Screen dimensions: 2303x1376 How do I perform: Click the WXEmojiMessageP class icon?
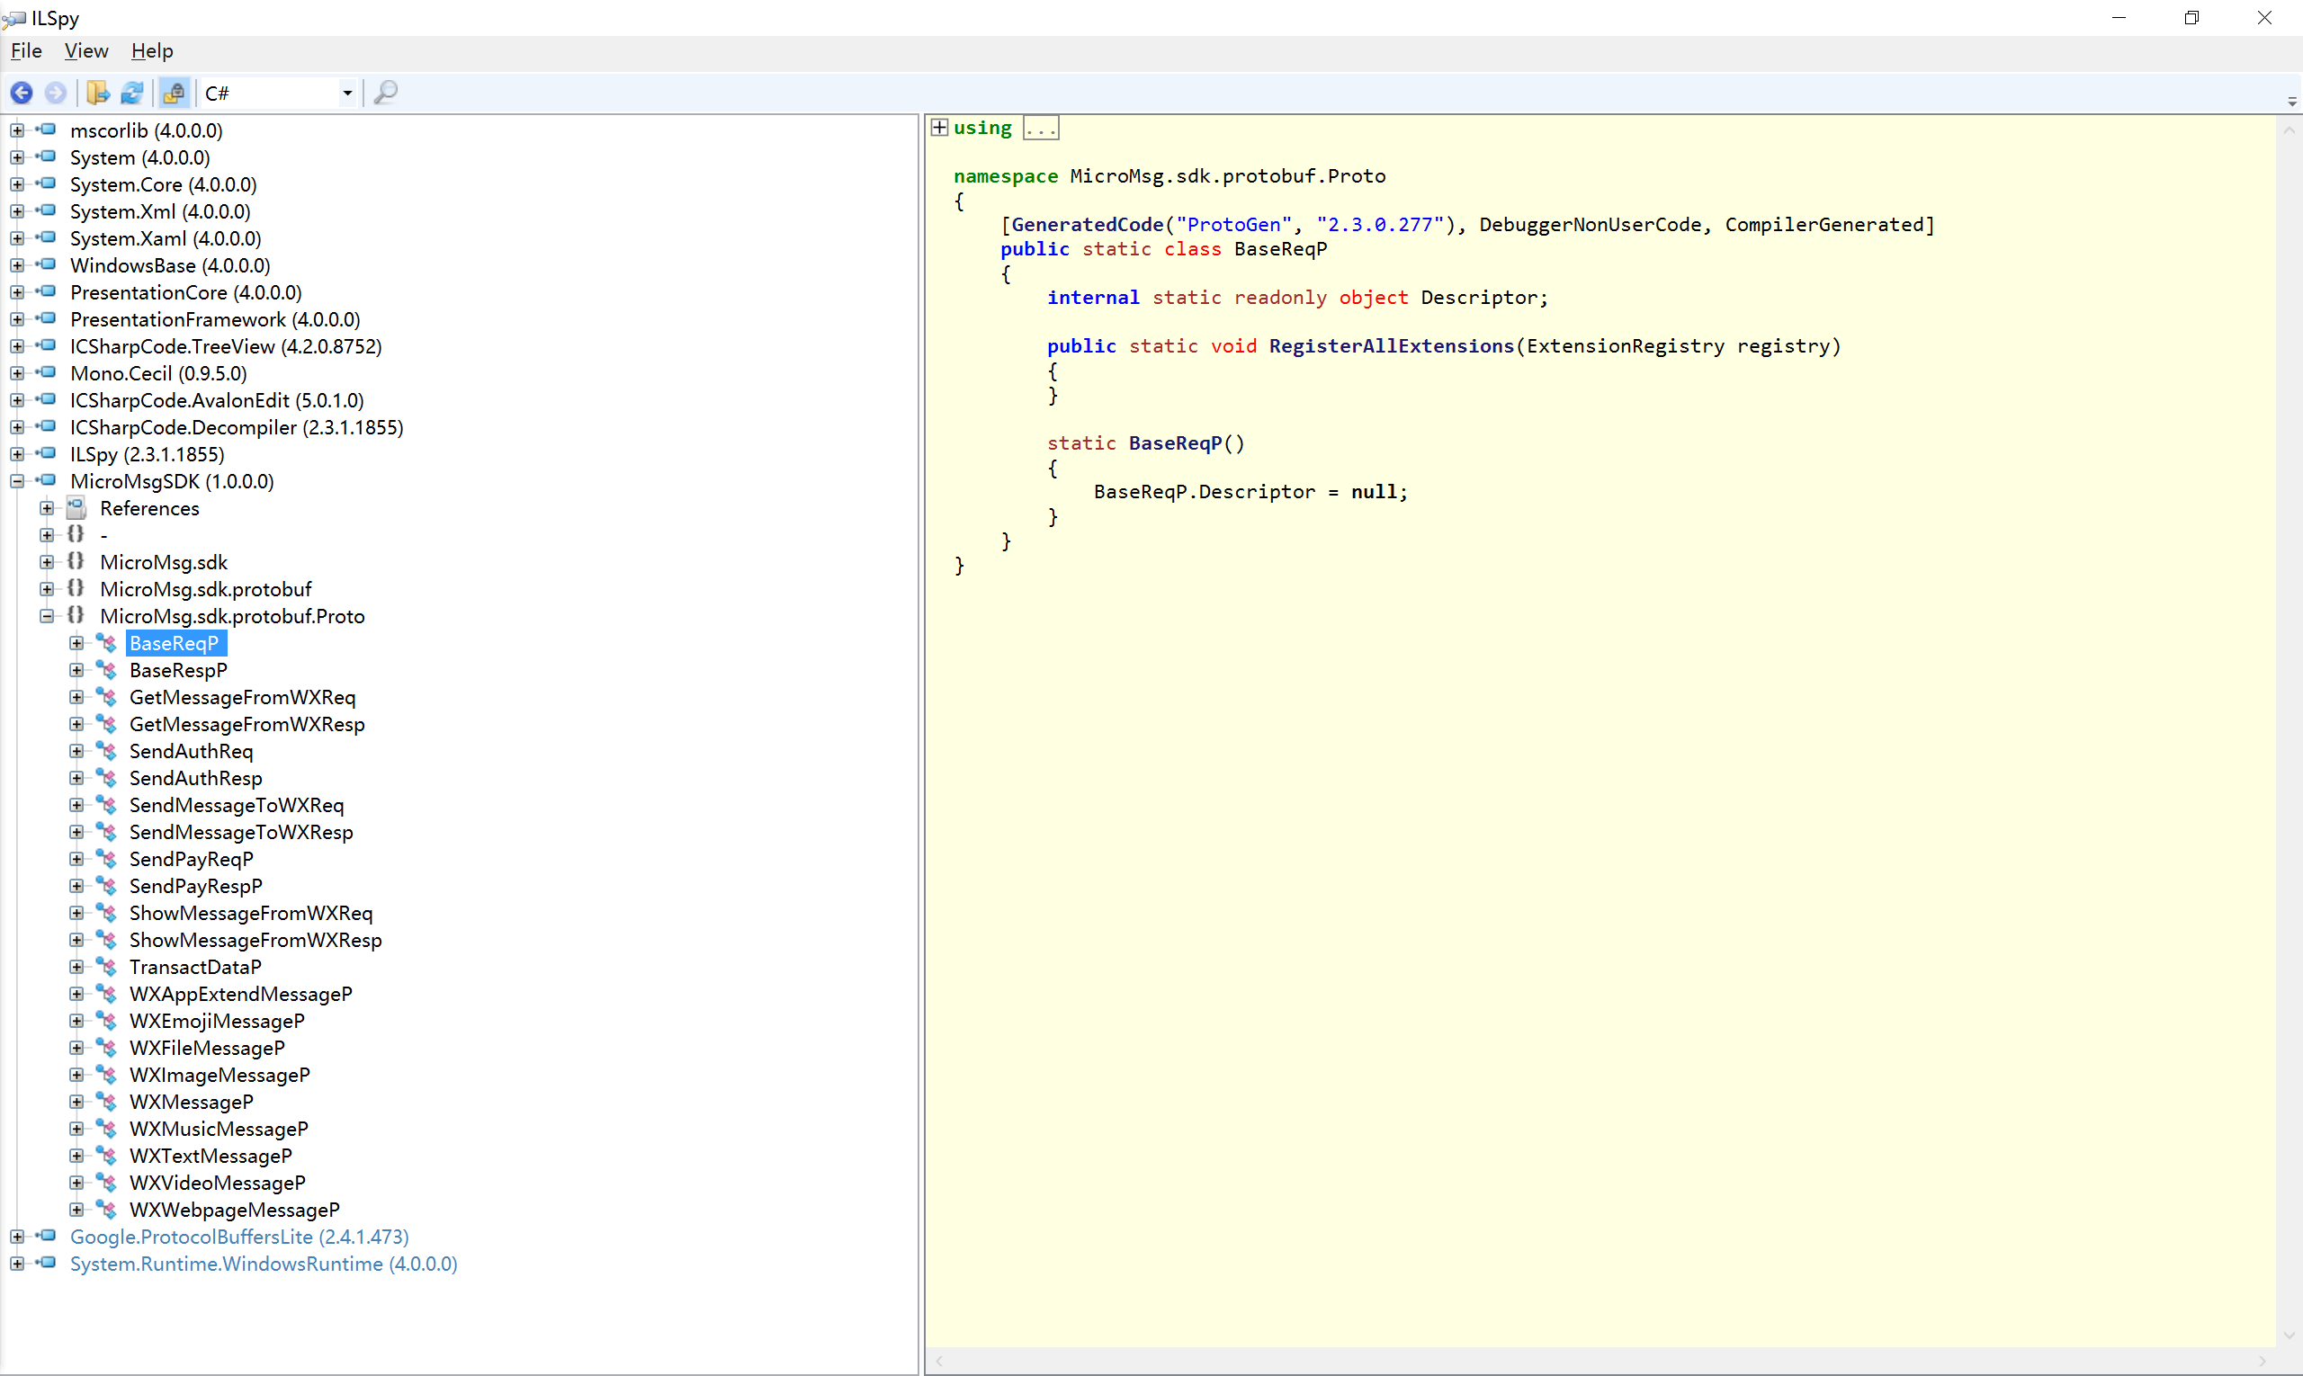tap(107, 1021)
